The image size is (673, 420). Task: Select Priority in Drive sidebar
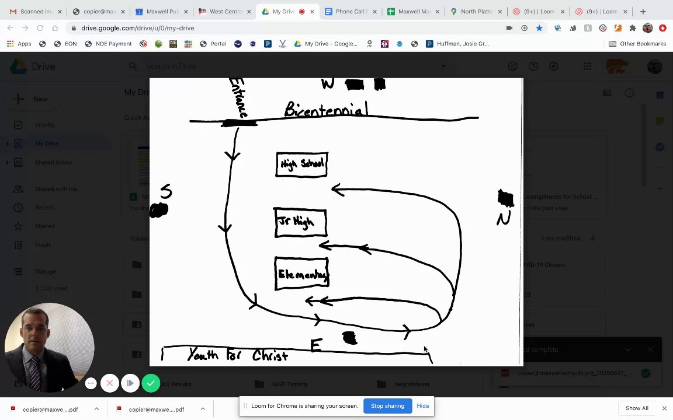[44, 125]
